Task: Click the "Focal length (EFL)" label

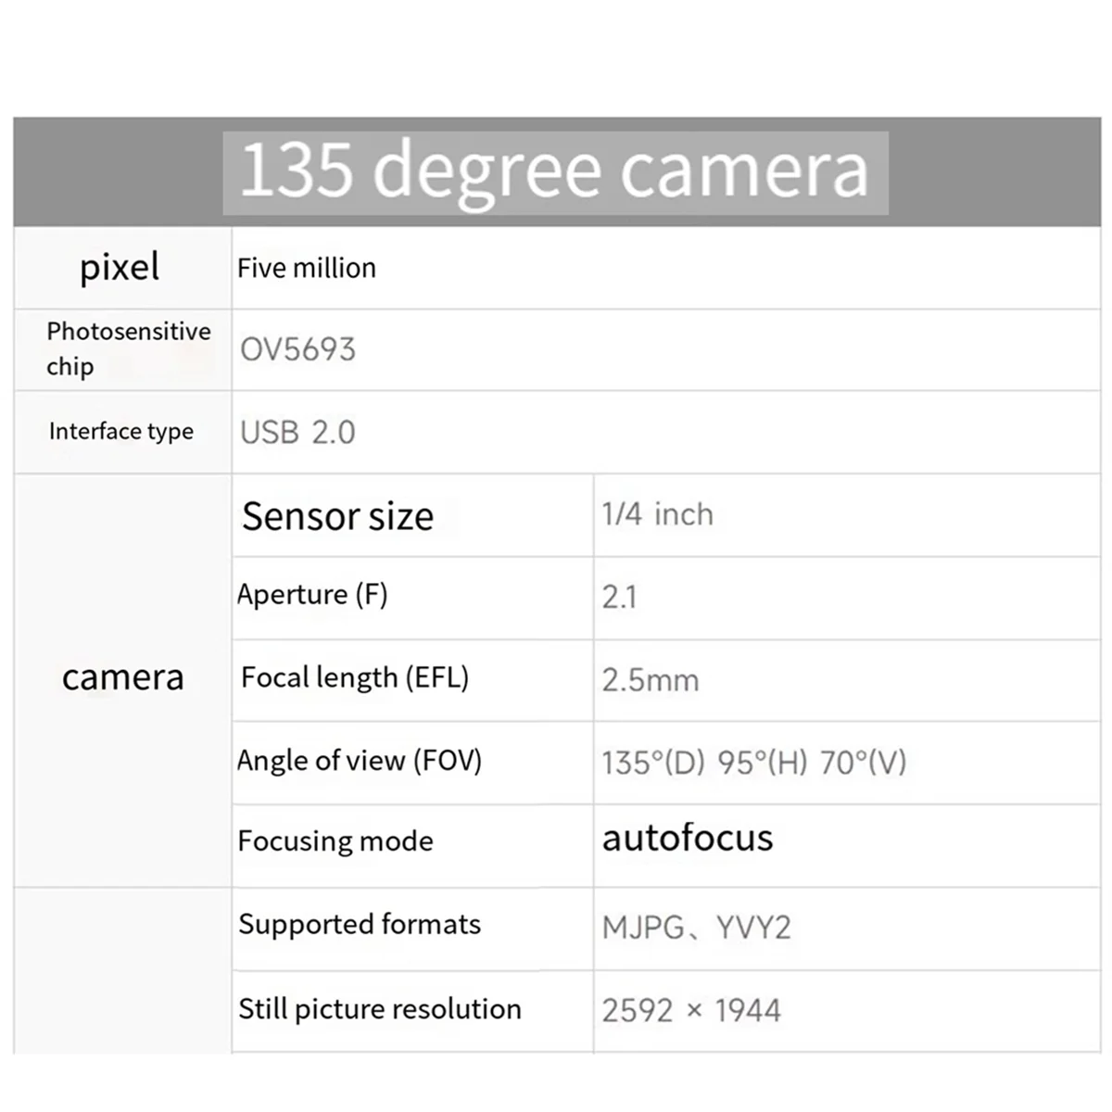Action: coord(355,677)
